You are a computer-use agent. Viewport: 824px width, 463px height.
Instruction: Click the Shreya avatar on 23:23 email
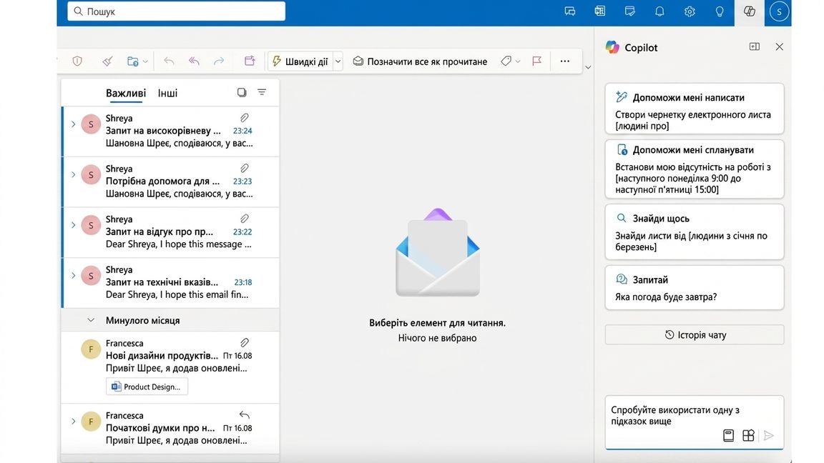pyautogui.click(x=91, y=175)
